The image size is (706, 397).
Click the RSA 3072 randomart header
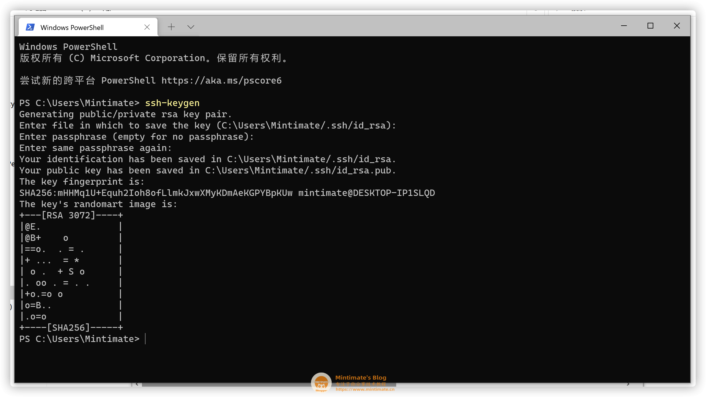point(69,215)
